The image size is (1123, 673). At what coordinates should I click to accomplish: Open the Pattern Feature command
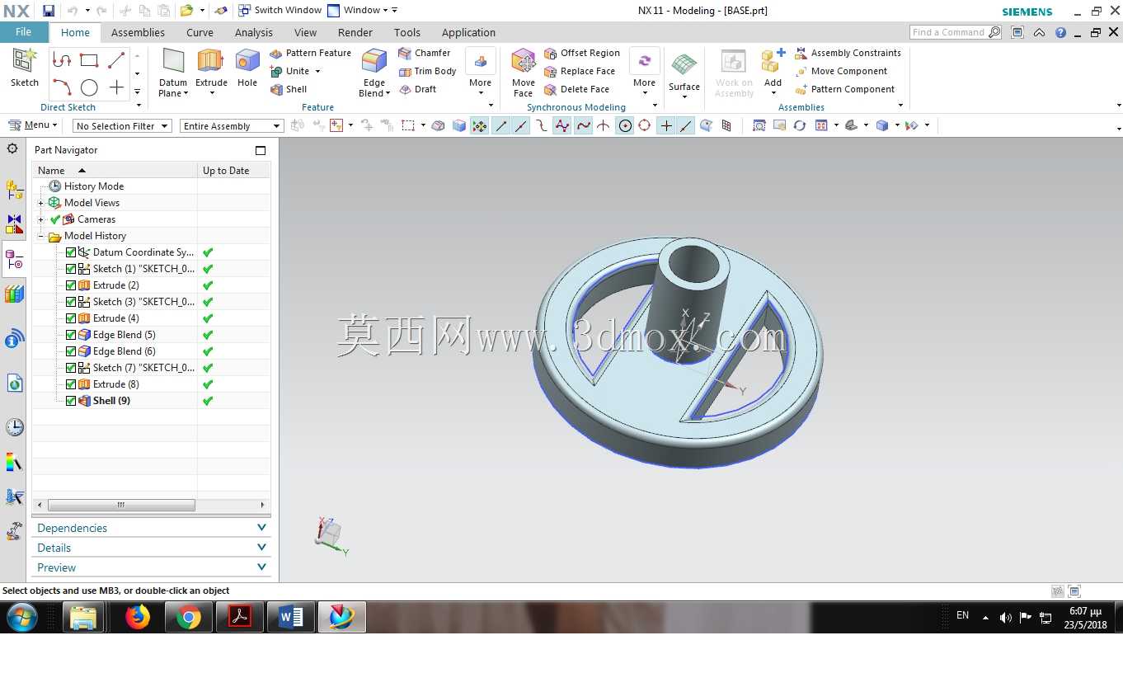click(310, 53)
